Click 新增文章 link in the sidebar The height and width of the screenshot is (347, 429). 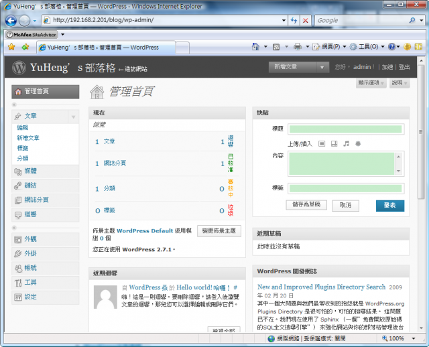click(28, 138)
